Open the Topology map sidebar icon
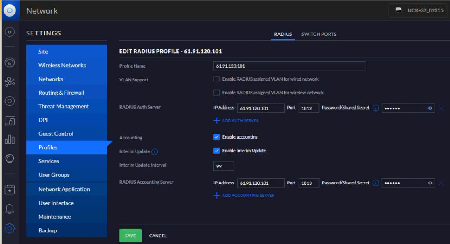This screenshot has height=244, width=450. pyautogui.click(x=10, y=82)
